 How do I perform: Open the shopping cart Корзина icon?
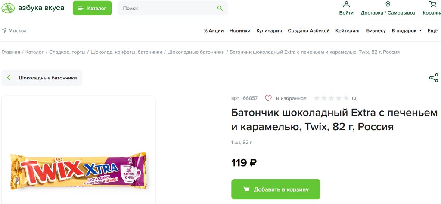coord(432,4)
